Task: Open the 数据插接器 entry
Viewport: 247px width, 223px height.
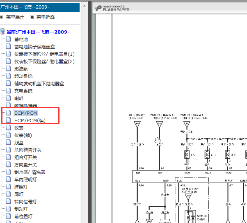Action: pyautogui.click(x=26, y=105)
